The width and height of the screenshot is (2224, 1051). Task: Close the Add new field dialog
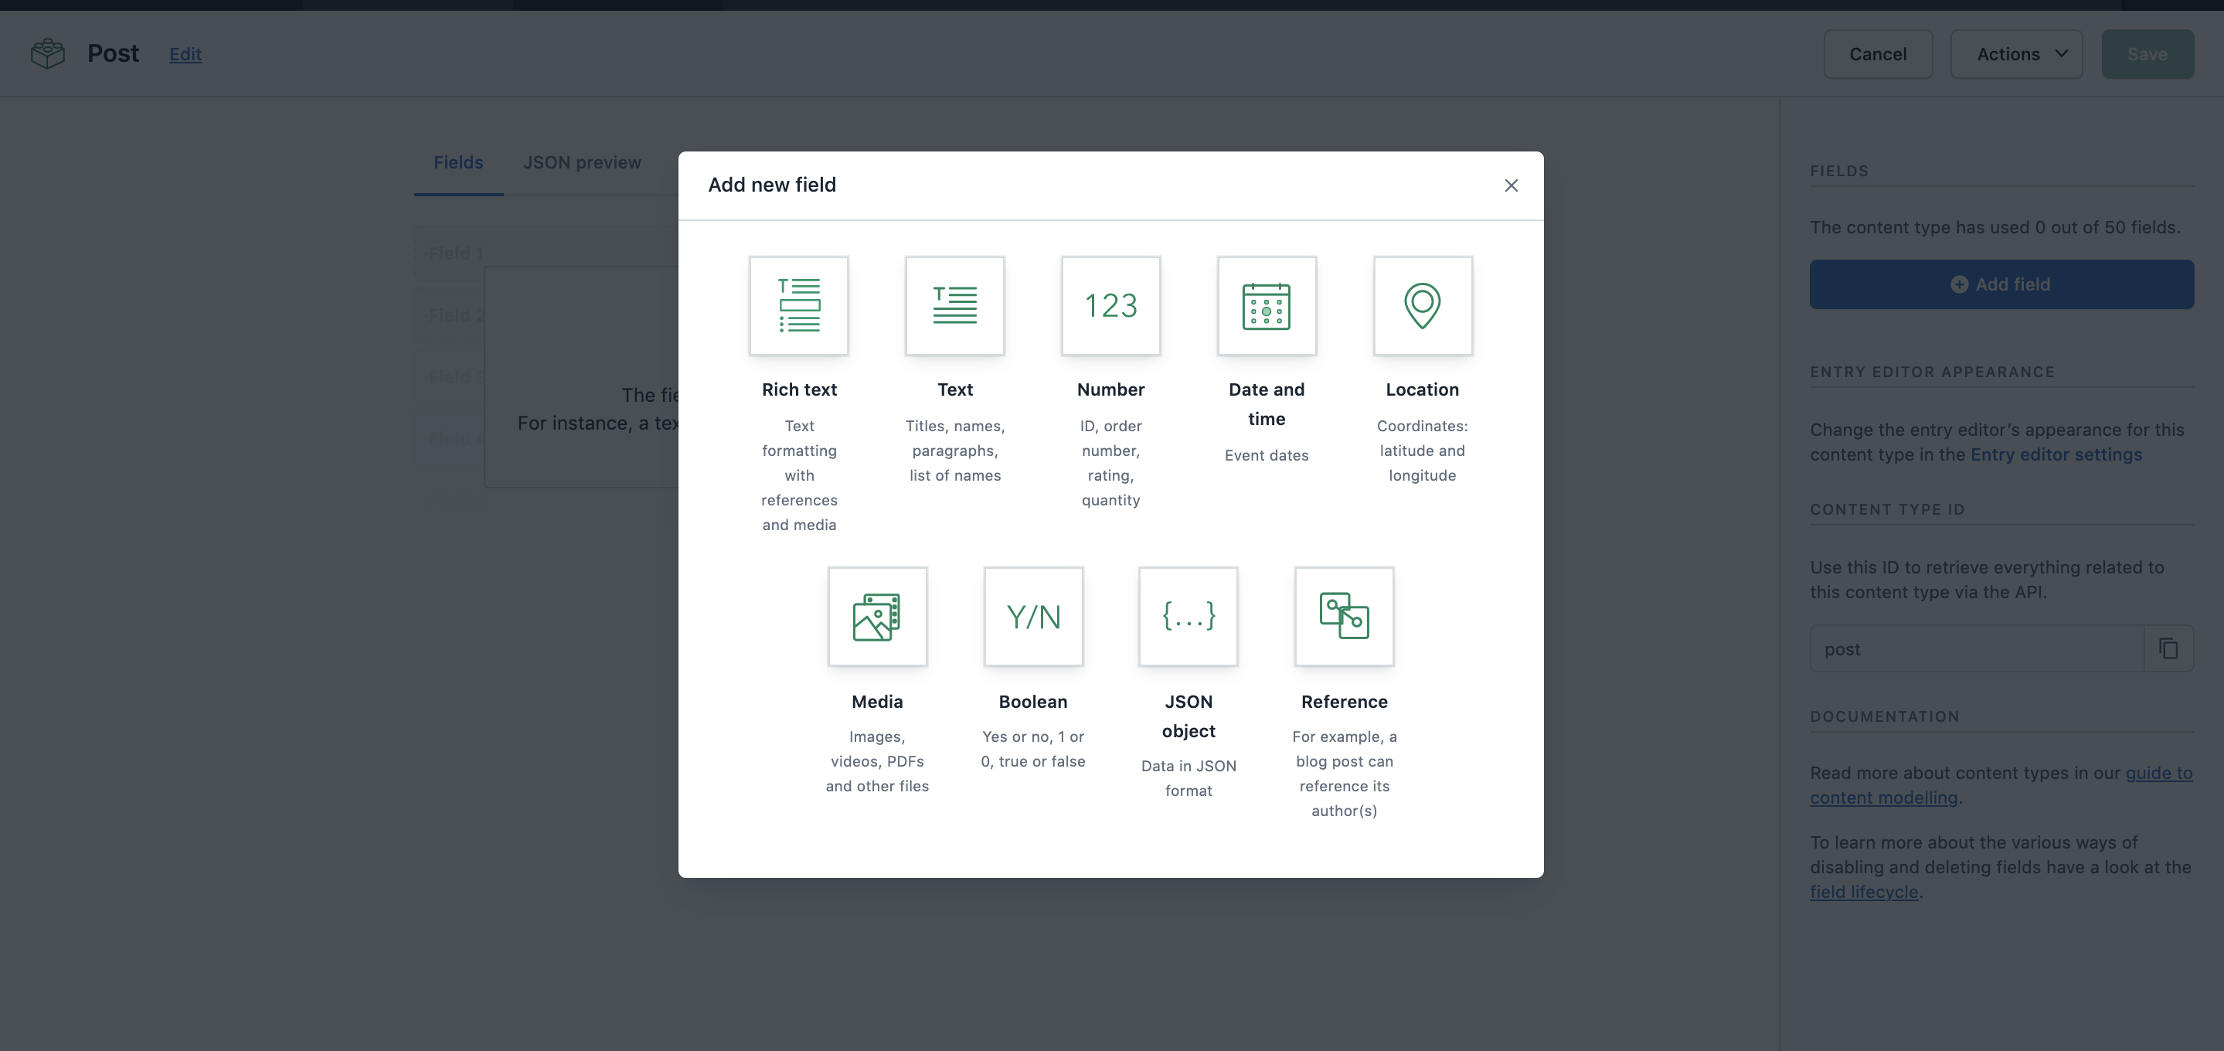pyautogui.click(x=1511, y=185)
